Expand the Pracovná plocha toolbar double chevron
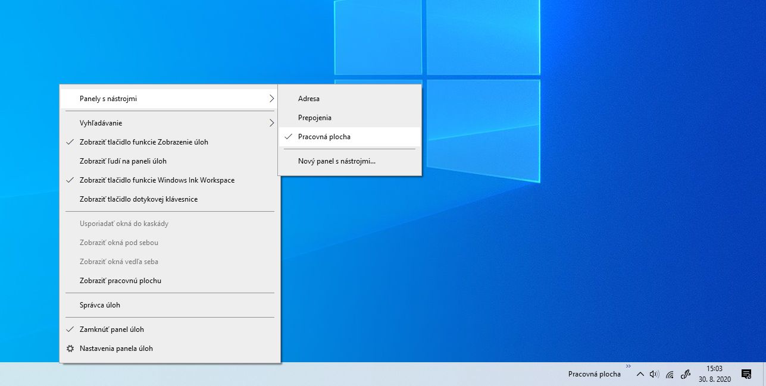 click(x=628, y=366)
